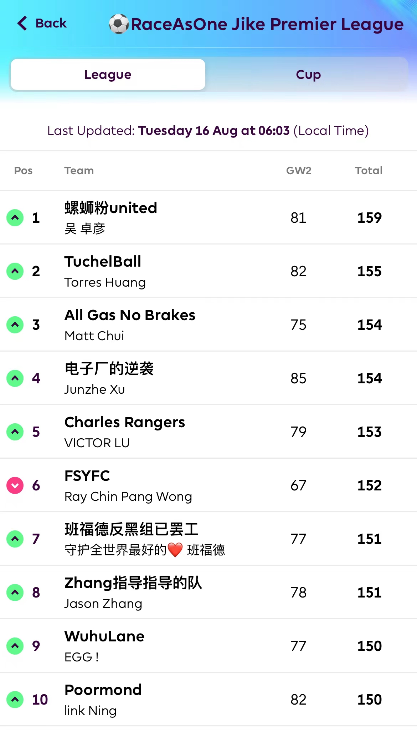Click the GW2 column header
The width and height of the screenshot is (417, 731).
click(299, 171)
